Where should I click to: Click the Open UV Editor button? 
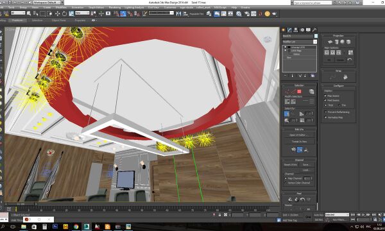[299, 135]
